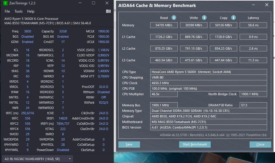Click tREFI value 14829
This screenshot has height=163, width=275.
63,118
